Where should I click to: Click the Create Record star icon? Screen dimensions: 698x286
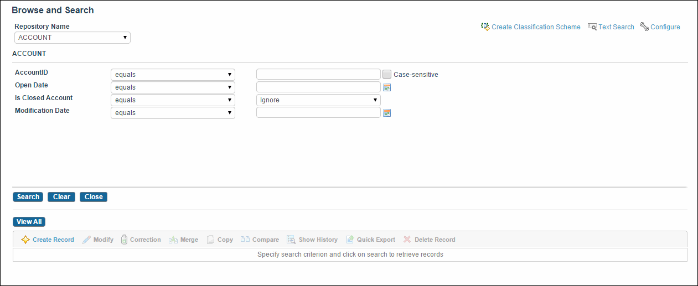point(25,240)
